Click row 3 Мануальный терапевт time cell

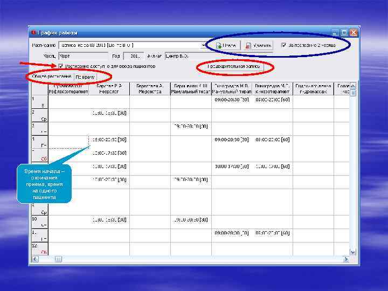point(191,126)
